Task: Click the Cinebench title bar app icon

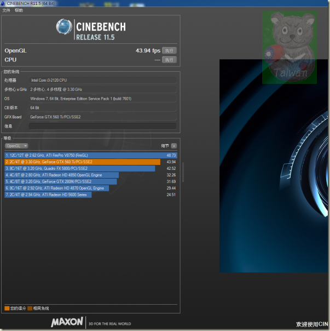Action: pos(3,3)
